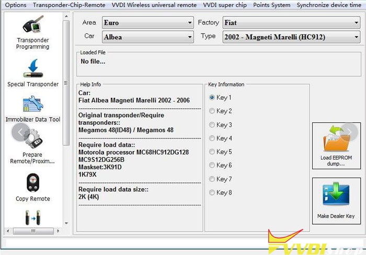The height and width of the screenshot is (255, 366).
Task: Open Immobilizer Data Tool icon
Action: [33, 104]
